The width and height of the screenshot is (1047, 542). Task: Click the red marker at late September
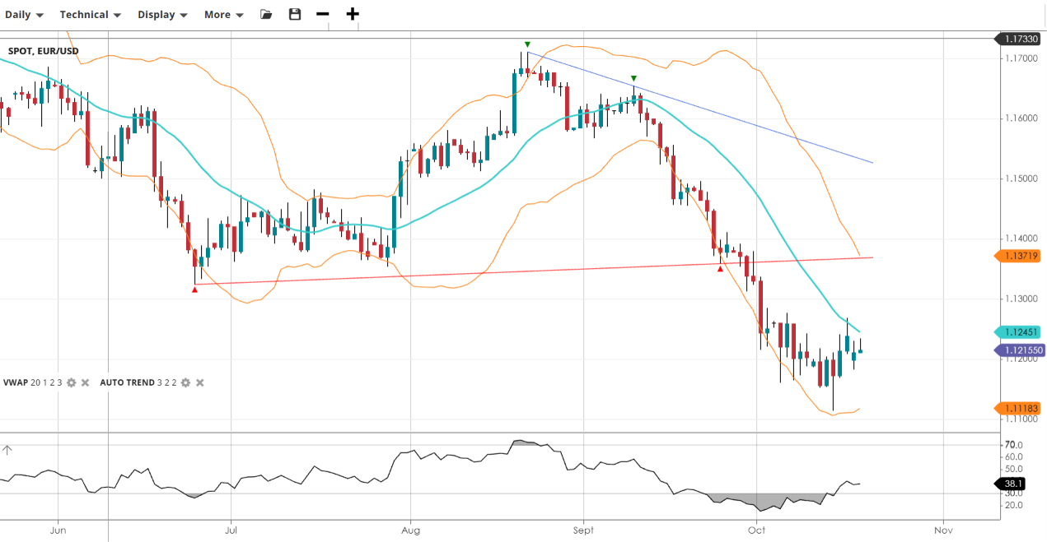click(x=721, y=269)
